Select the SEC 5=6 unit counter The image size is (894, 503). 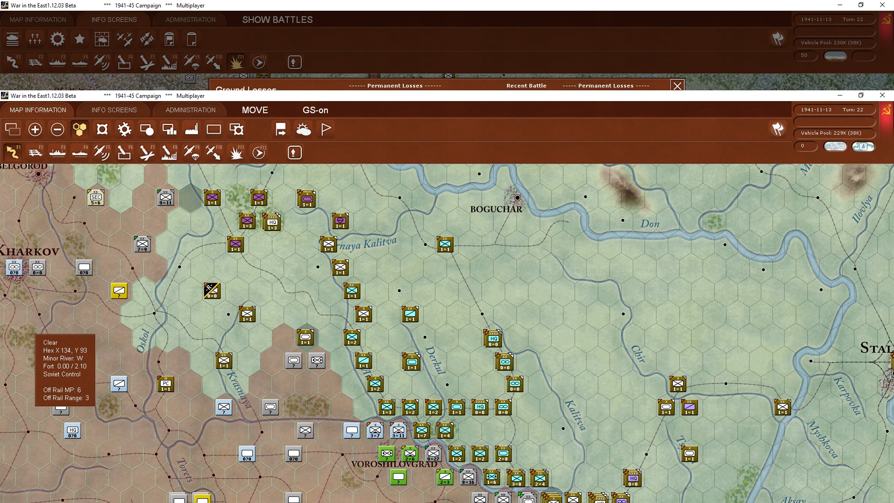96,198
